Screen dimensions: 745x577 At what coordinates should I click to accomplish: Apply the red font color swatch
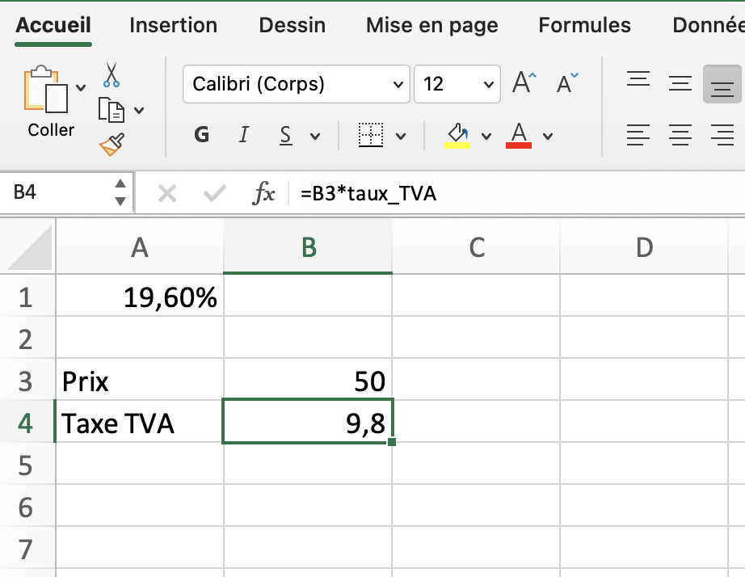(x=518, y=135)
